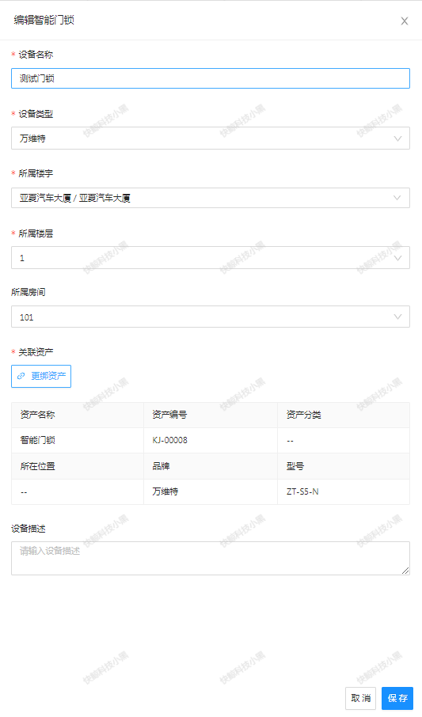
Task: Select the 万维特 device type box
Action: 211,138
